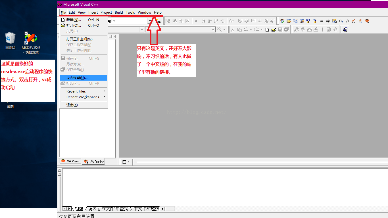
Task: Open the Edit menu
Action: click(72, 12)
